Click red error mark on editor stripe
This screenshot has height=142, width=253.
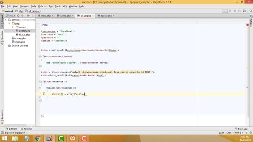click(x=247, y=88)
